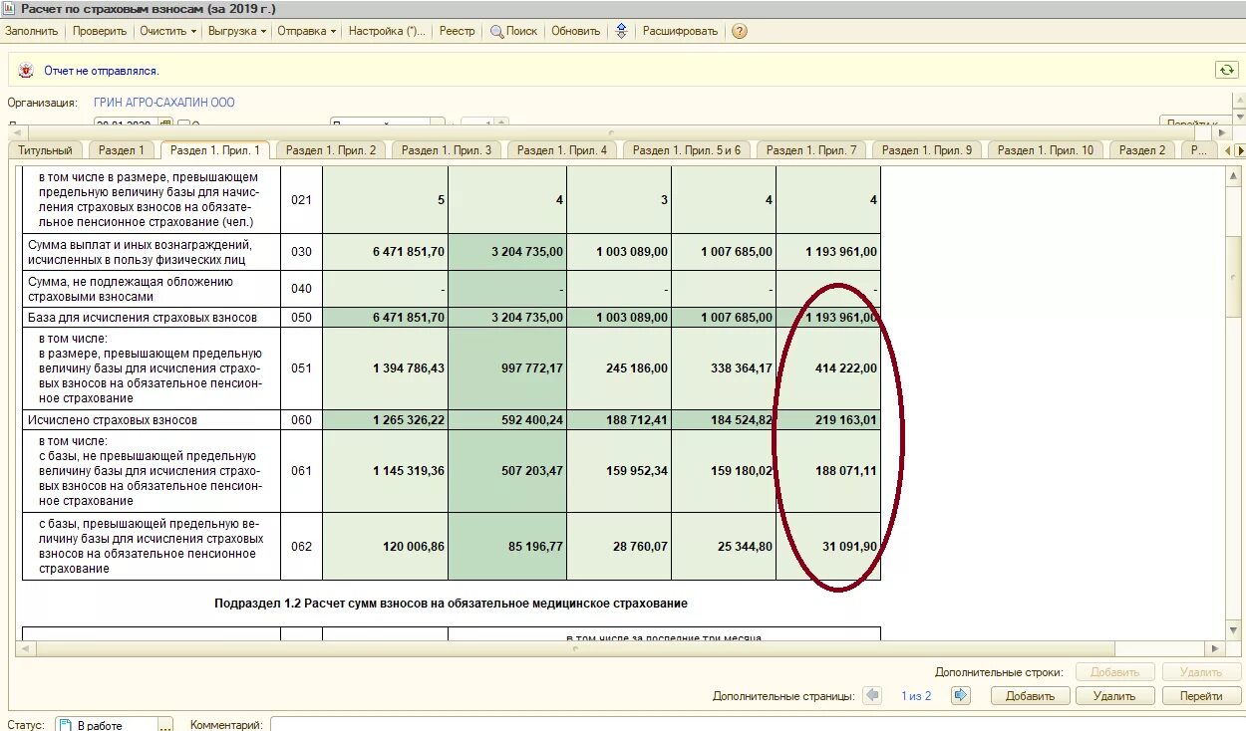Click the Подраздел 1.2 heading text

click(x=451, y=604)
